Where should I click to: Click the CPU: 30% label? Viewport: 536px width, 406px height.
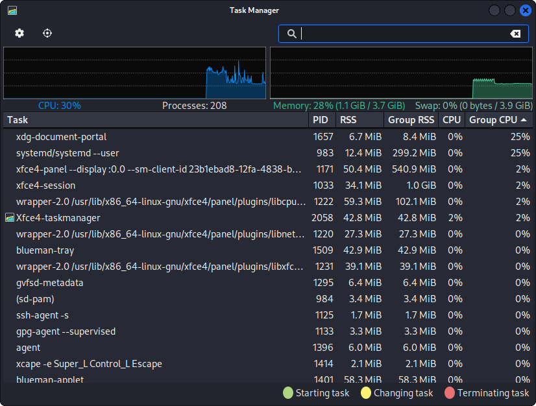click(60, 106)
